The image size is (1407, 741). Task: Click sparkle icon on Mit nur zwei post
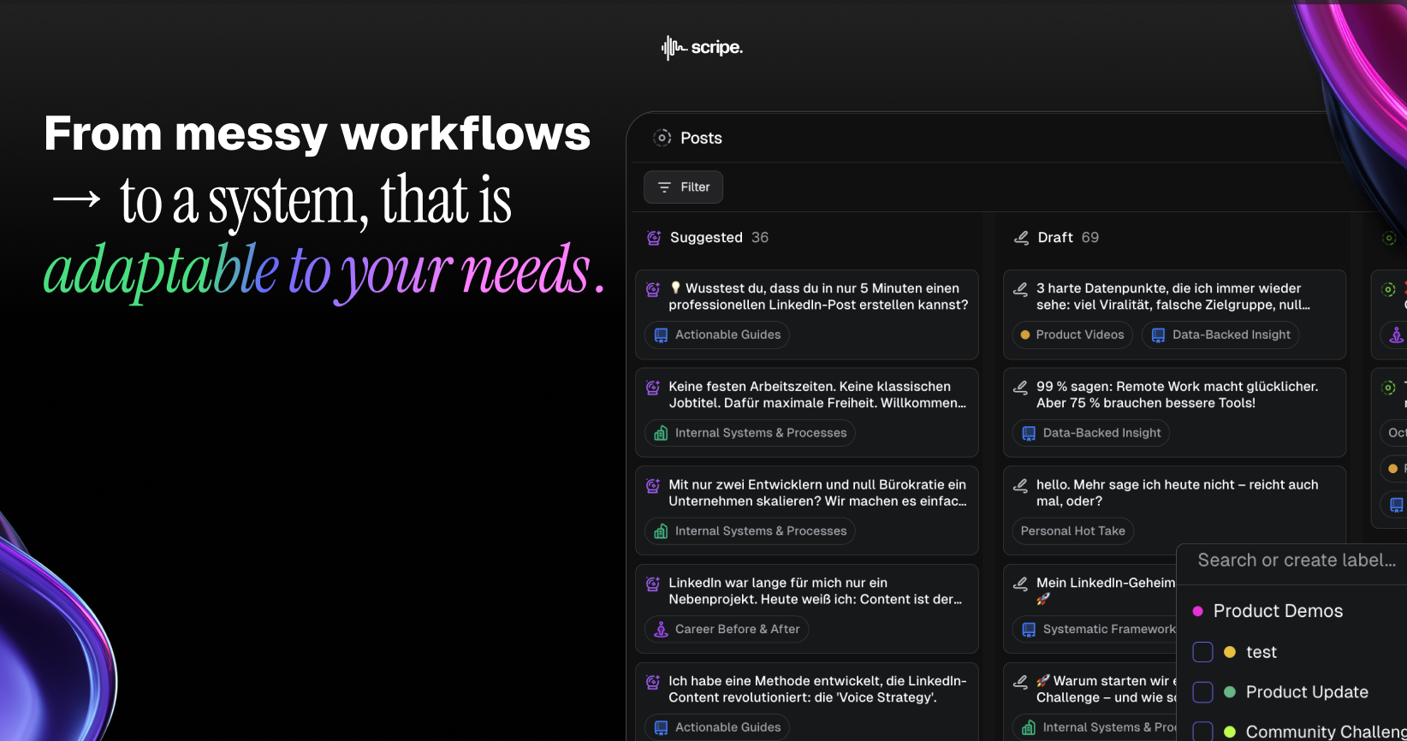pyautogui.click(x=653, y=485)
